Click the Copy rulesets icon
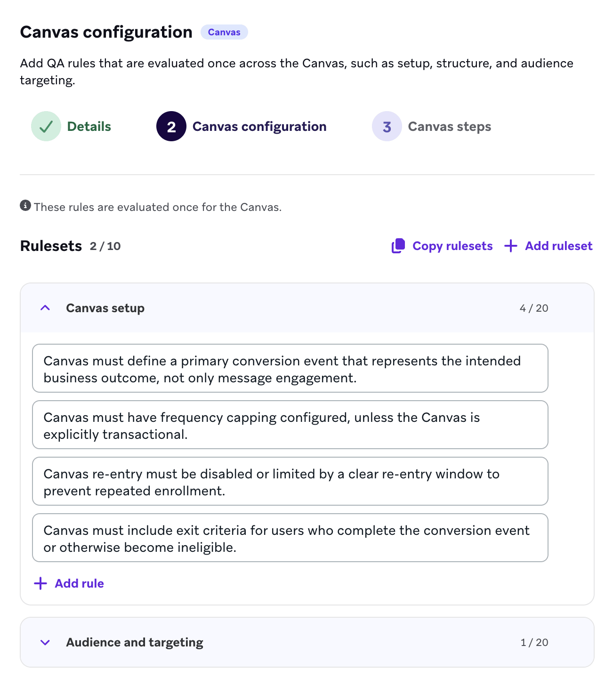The image size is (613, 694). coord(398,246)
